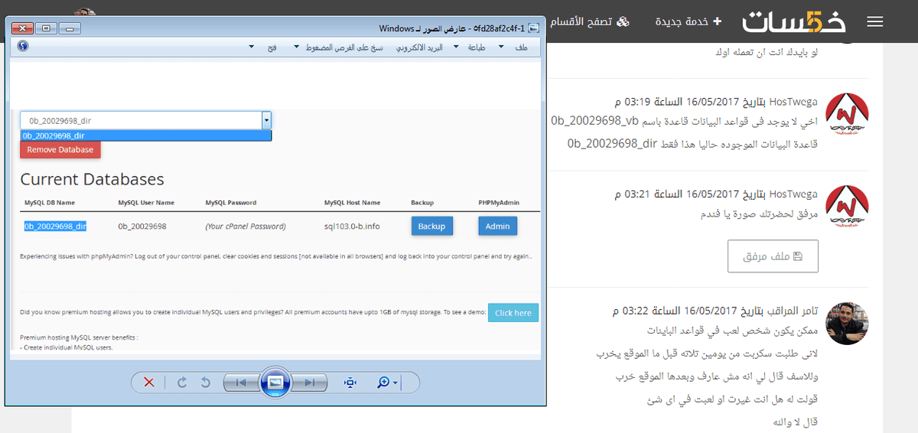
Task: Click the Click here premium demo button
Action: (x=513, y=313)
